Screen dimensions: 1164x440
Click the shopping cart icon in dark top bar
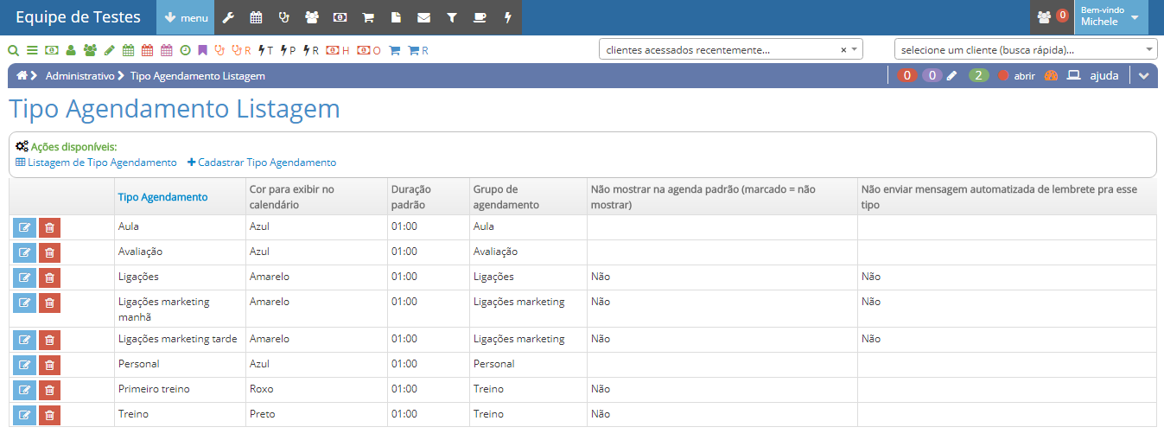tap(368, 17)
